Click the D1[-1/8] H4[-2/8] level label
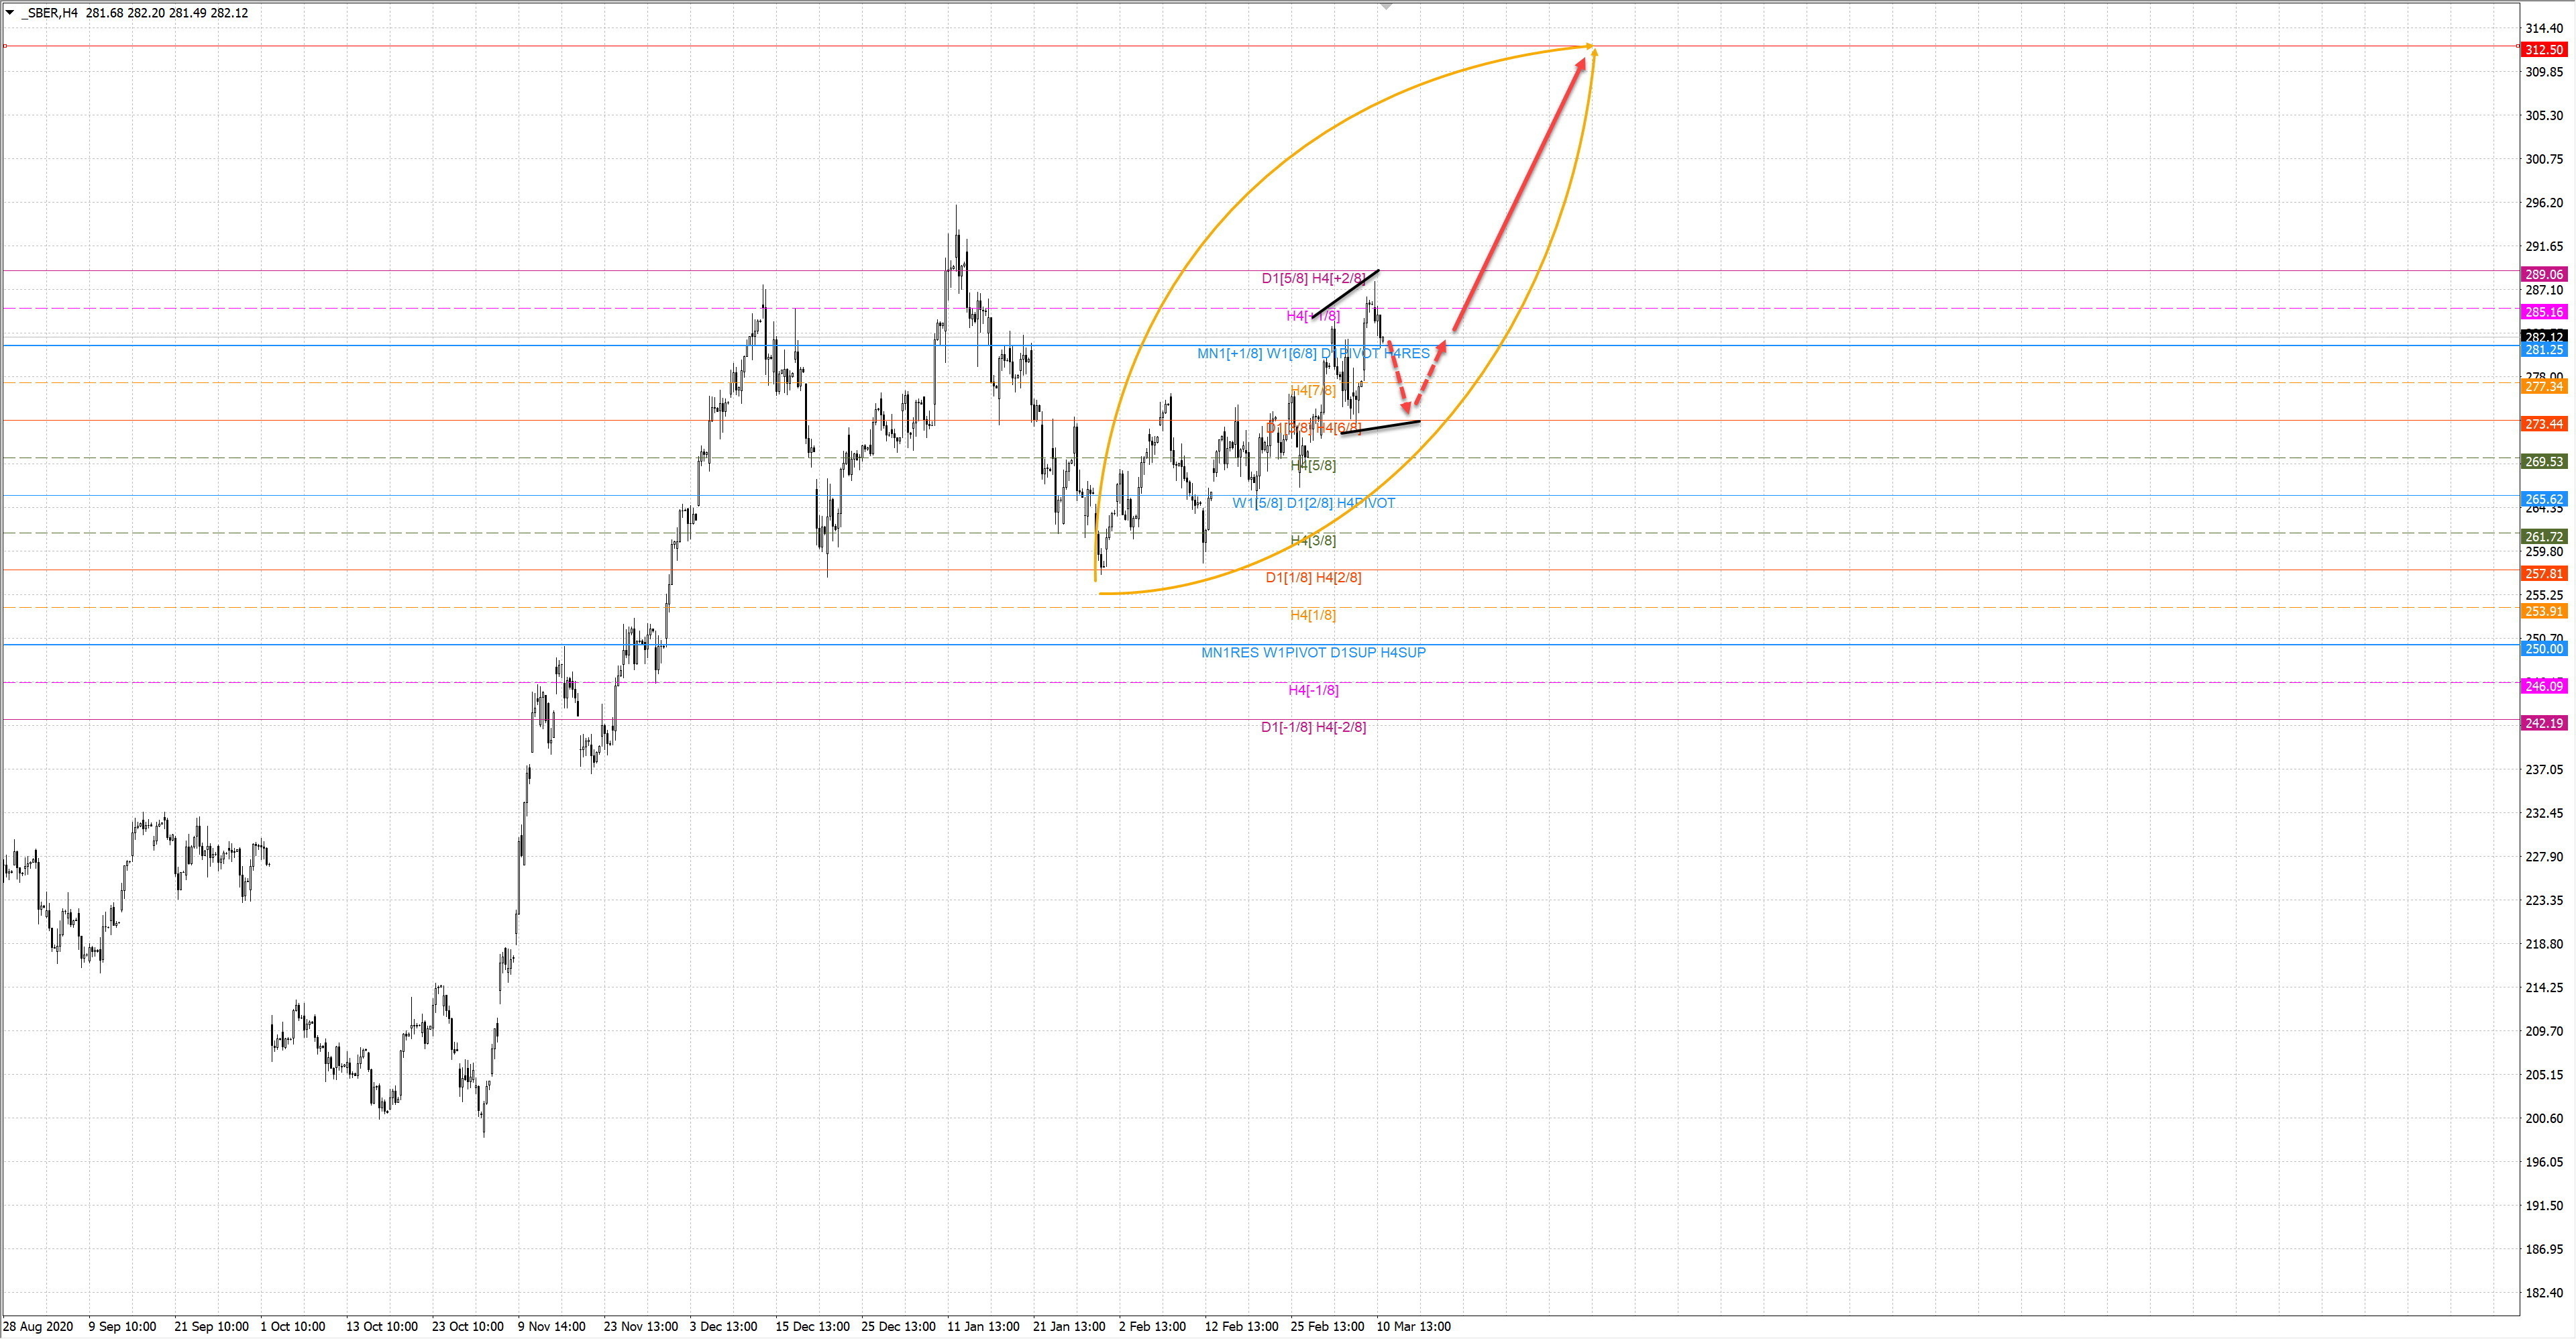Screen dimensions: 2576x1339 pos(1313,727)
